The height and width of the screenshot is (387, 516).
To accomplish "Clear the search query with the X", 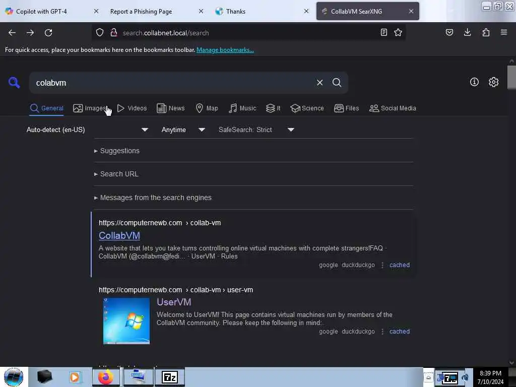I will [319, 83].
